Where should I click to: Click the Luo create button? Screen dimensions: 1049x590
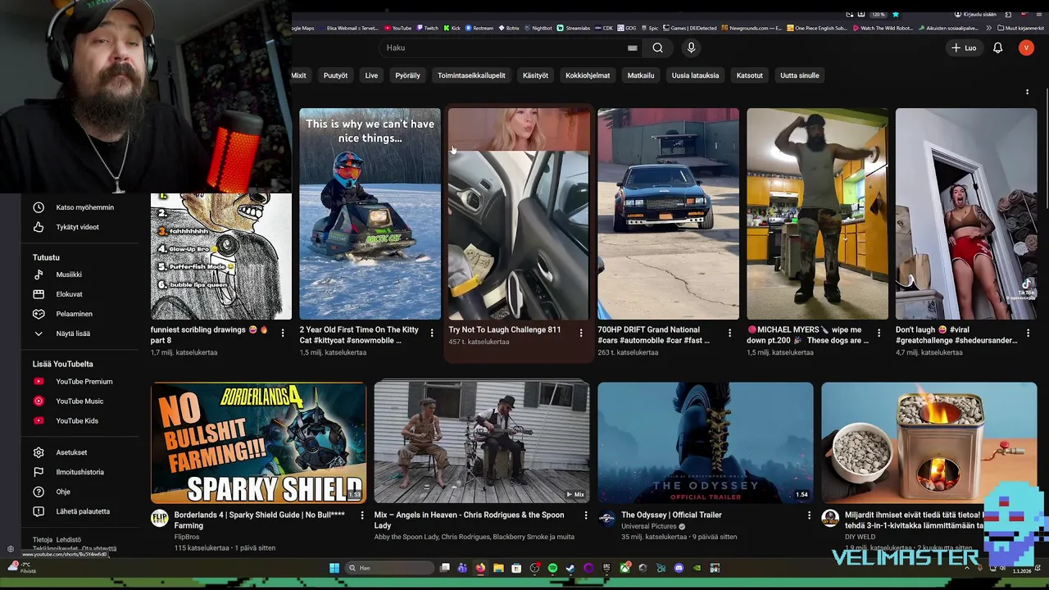pyautogui.click(x=964, y=48)
